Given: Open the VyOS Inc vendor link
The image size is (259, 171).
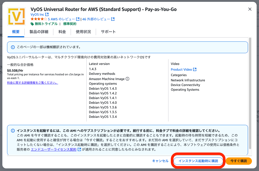Looking at the screenshot, I should 37,15.
